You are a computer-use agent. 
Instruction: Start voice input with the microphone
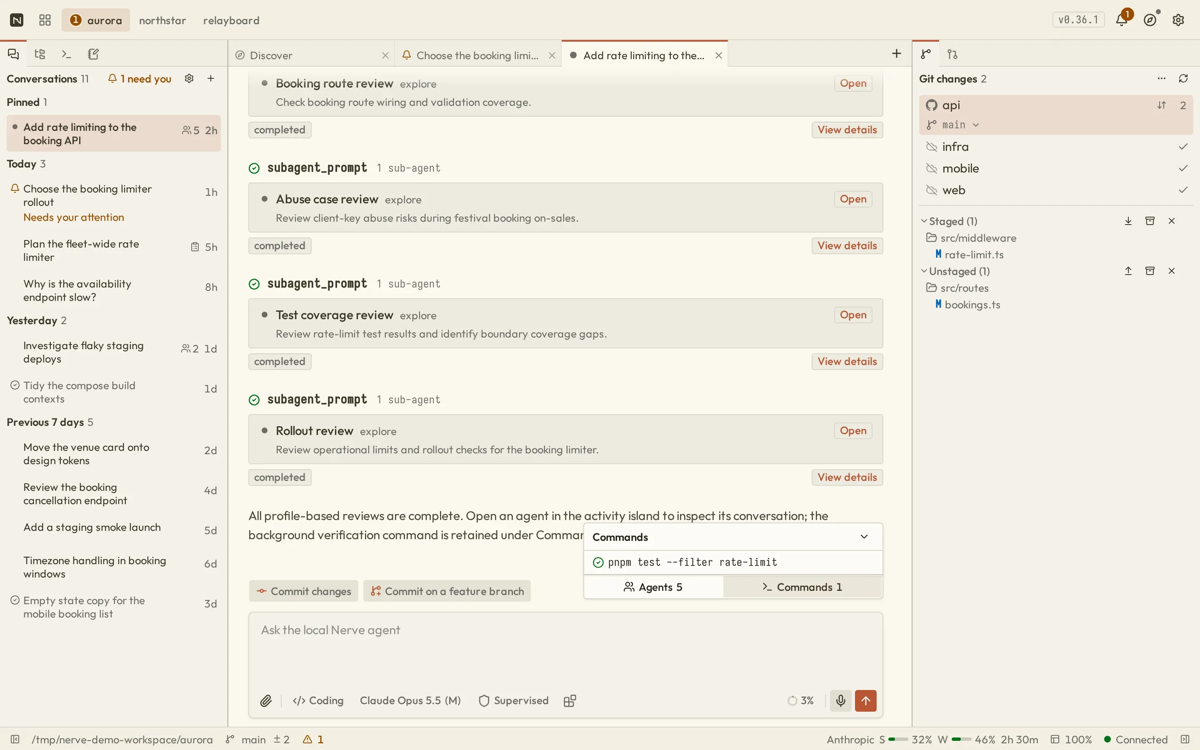tap(840, 700)
